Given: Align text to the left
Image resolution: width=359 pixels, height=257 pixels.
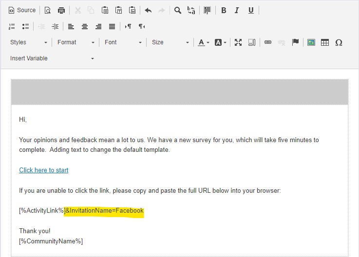Looking at the screenshot, I should click(71, 27).
